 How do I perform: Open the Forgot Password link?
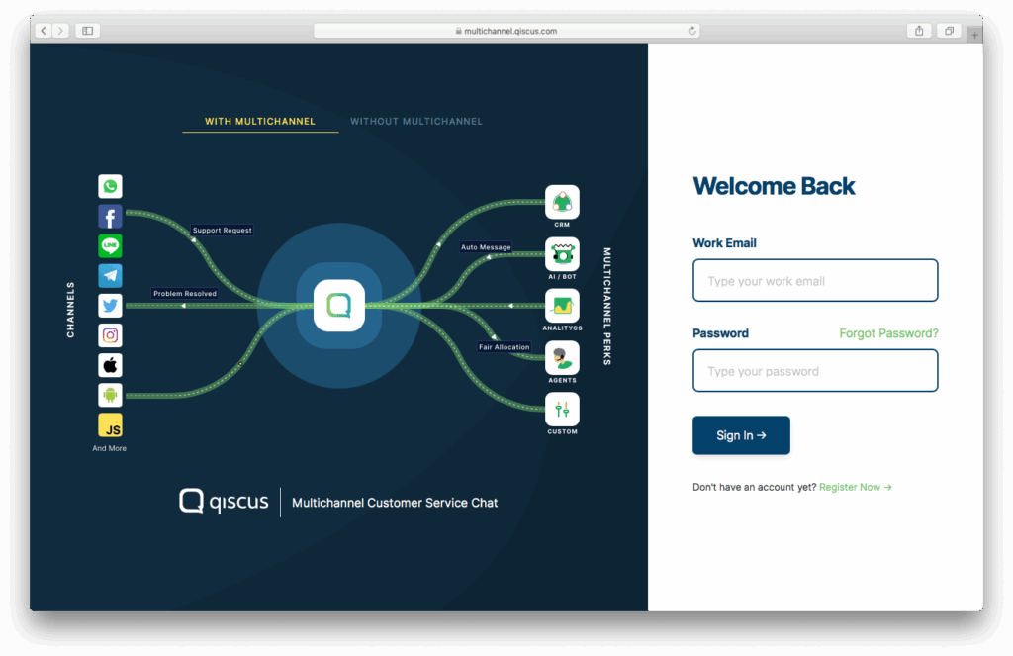click(x=887, y=333)
